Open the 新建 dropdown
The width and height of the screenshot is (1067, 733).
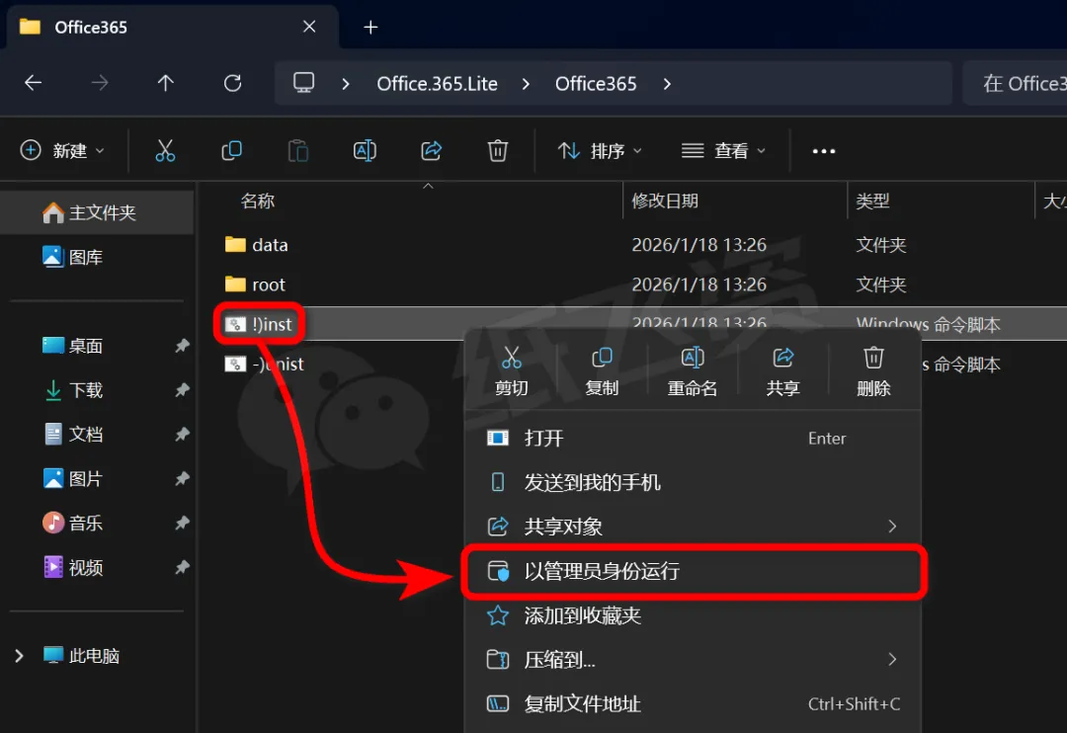coord(62,150)
